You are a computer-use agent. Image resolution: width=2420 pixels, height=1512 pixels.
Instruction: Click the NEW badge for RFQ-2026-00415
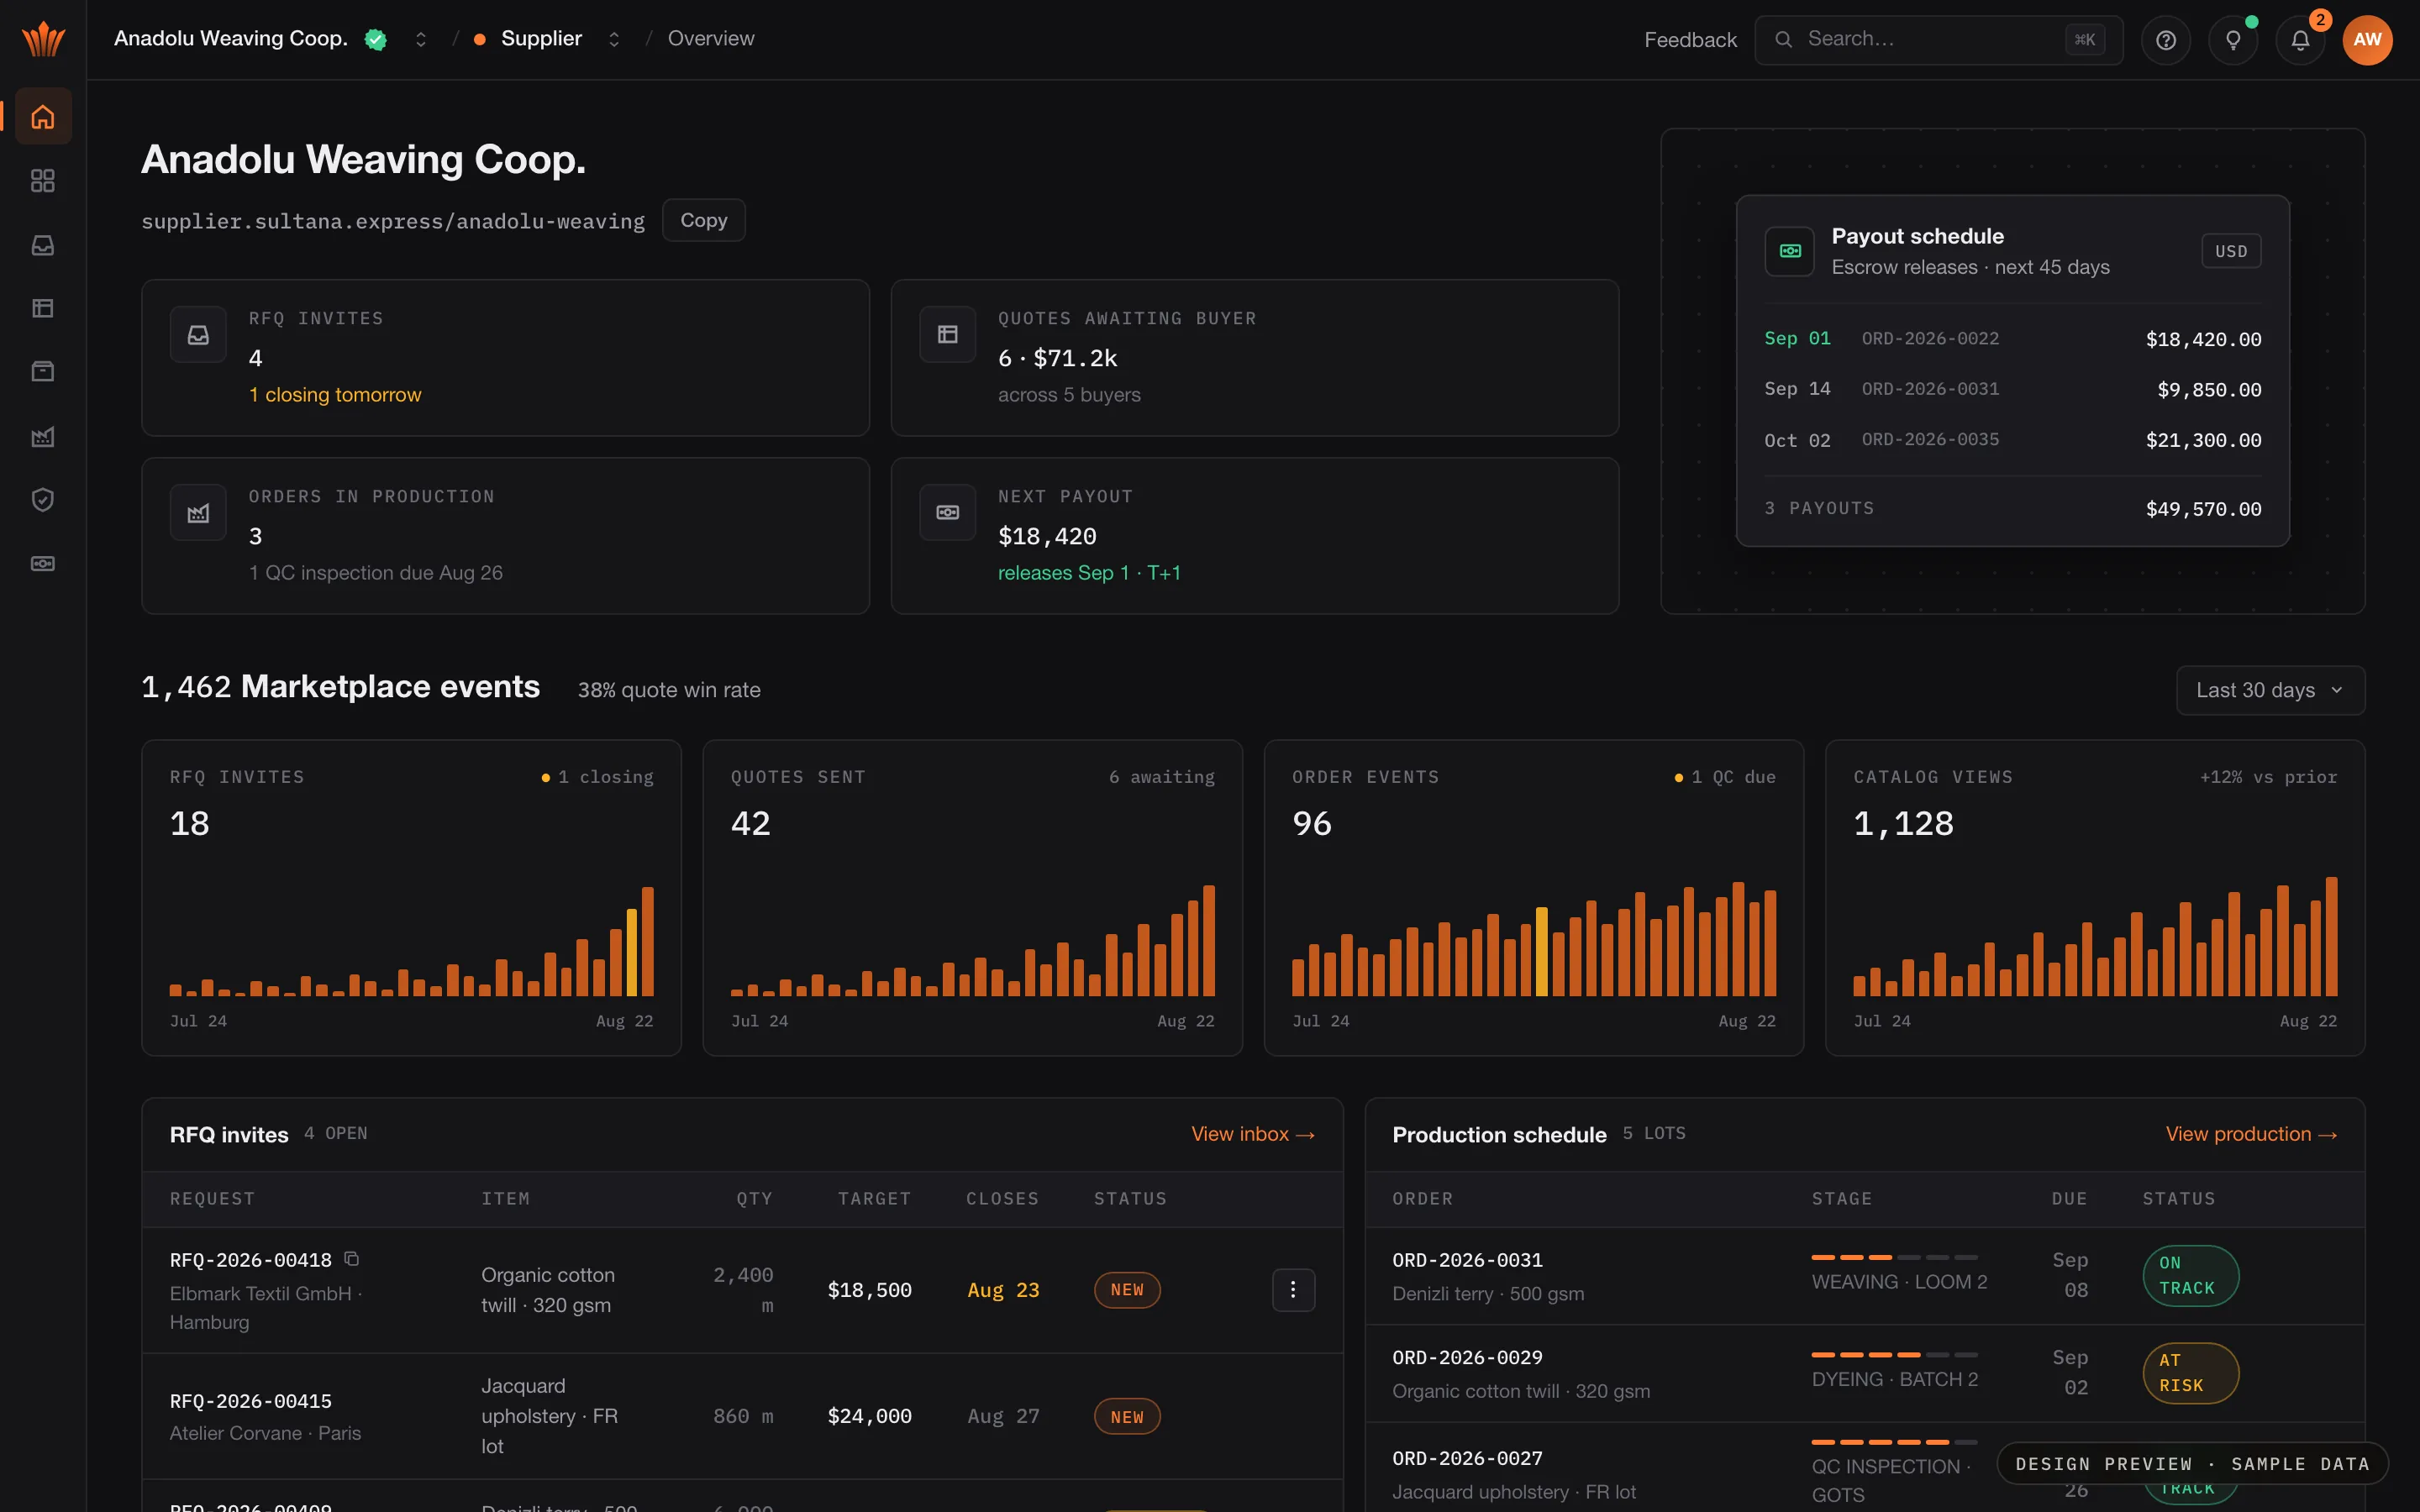(x=1127, y=1417)
